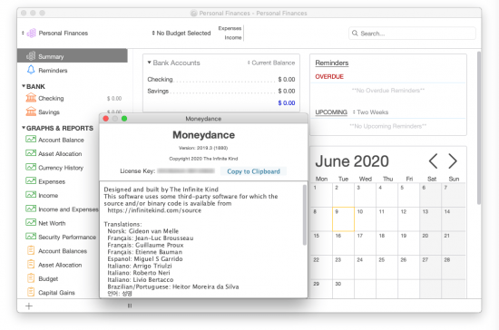
Task: Click the OVERDUE heading
Action: [x=329, y=77]
